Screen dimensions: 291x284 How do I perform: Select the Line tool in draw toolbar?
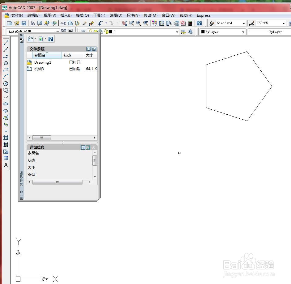[x=6, y=42]
